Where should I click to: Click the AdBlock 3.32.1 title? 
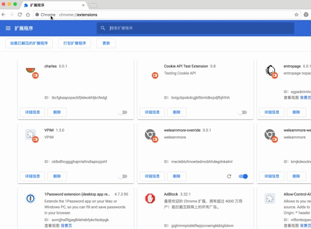177,194
